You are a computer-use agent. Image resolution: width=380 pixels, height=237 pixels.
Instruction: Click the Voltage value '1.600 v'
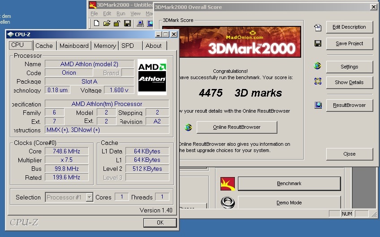(119, 90)
